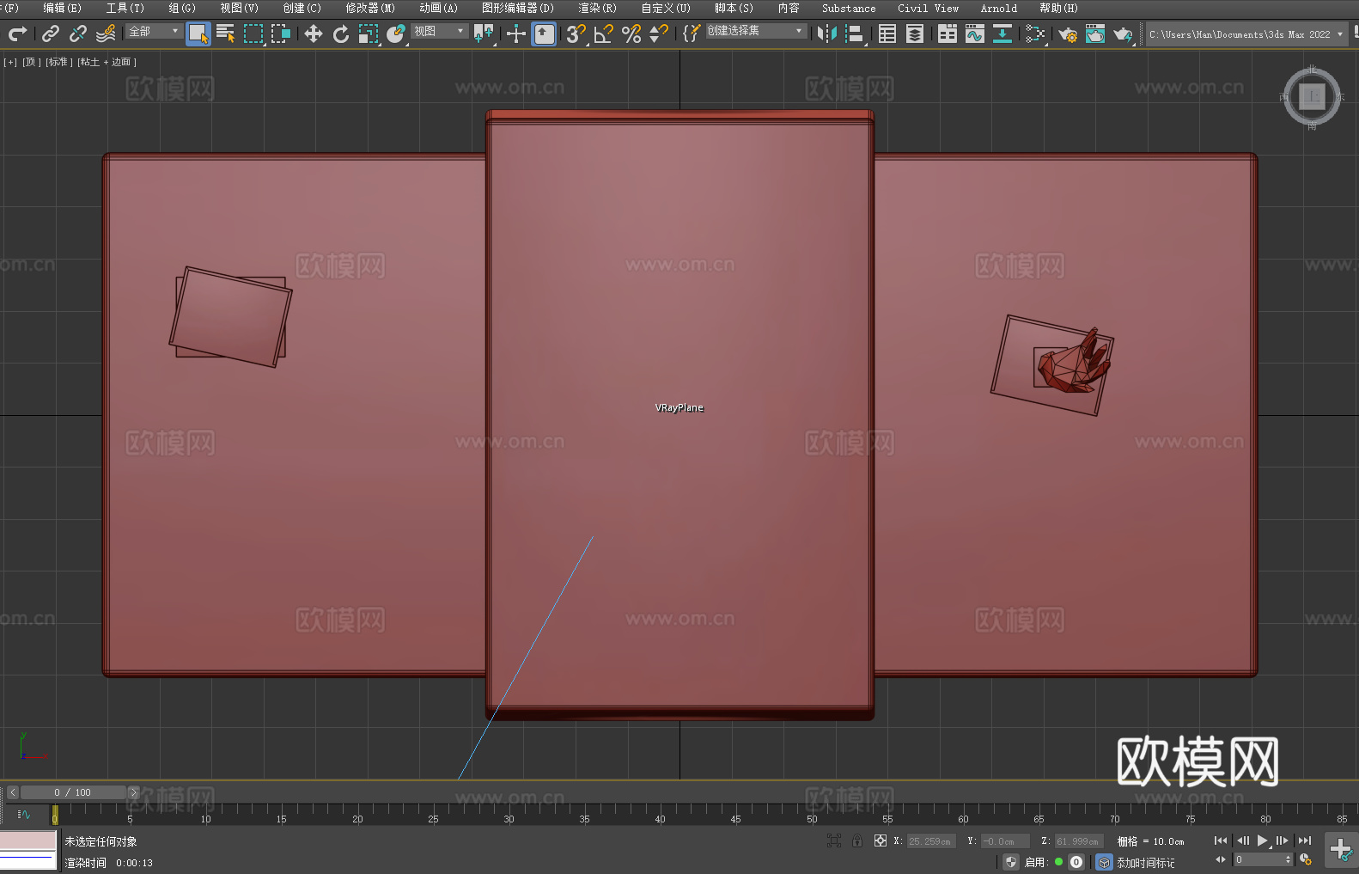Click the pink MAXScript listener swatch
This screenshot has height=874, width=1359.
point(28,840)
